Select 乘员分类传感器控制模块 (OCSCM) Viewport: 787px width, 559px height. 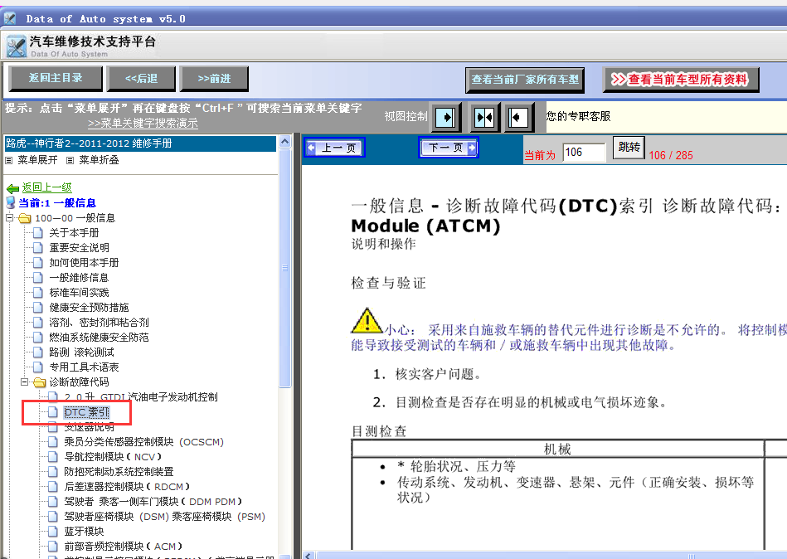[143, 442]
